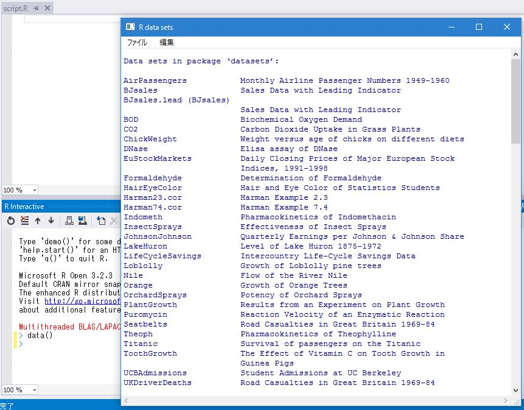Recall next command with history down arrow
The width and height of the screenshot is (524, 410).
(x=52, y=221)
